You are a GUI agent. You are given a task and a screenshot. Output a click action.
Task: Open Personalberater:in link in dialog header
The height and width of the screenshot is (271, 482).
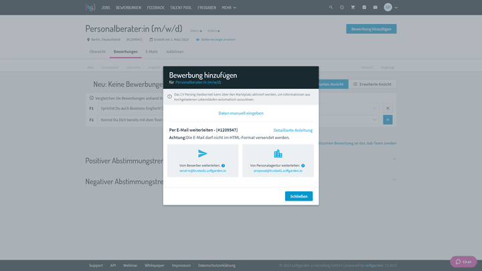[198, 82]
